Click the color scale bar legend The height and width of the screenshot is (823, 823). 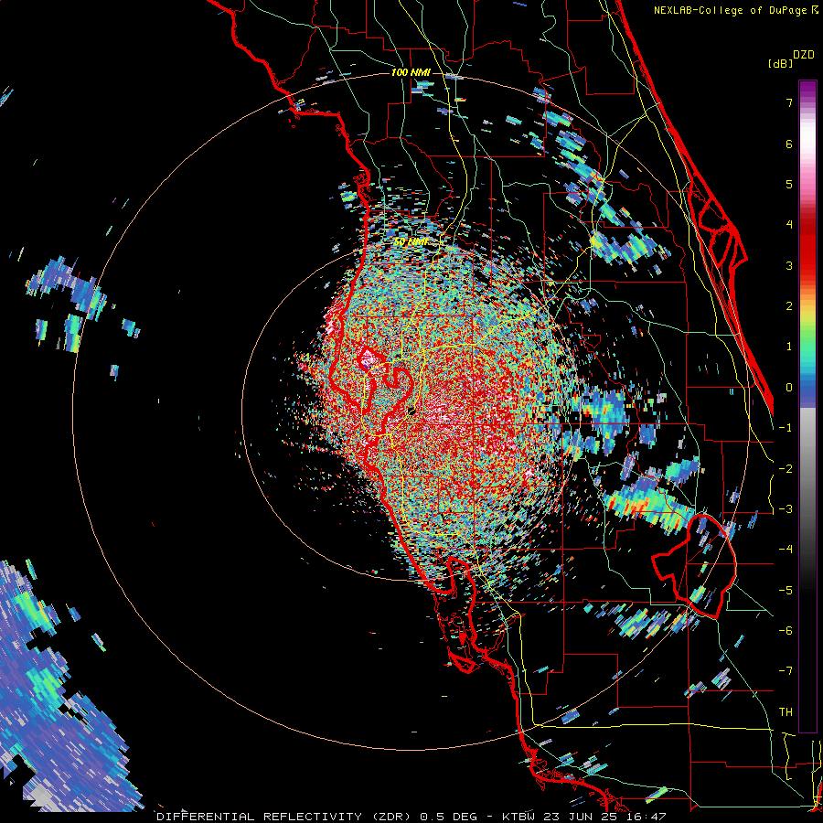807,406
